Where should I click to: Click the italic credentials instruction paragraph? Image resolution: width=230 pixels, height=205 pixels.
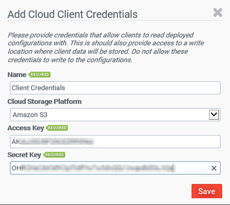[x=106, y=47]
